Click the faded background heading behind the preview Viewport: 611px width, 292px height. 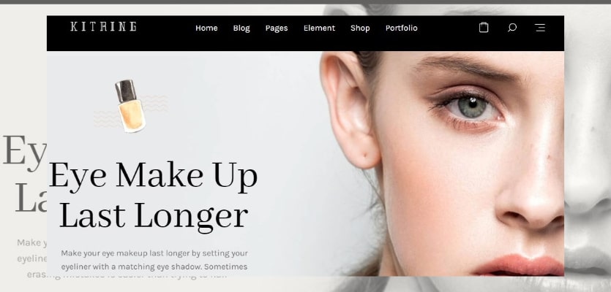coord(25,173)
